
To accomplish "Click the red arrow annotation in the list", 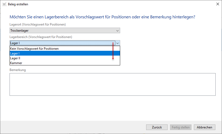I will (113, 51).
